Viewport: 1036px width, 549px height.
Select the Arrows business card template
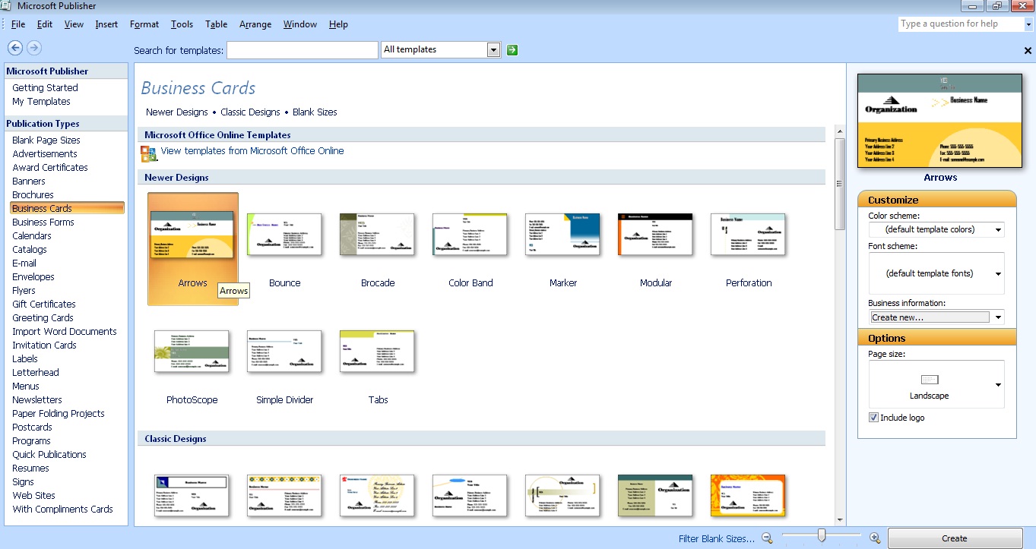[x=193, y=248]
